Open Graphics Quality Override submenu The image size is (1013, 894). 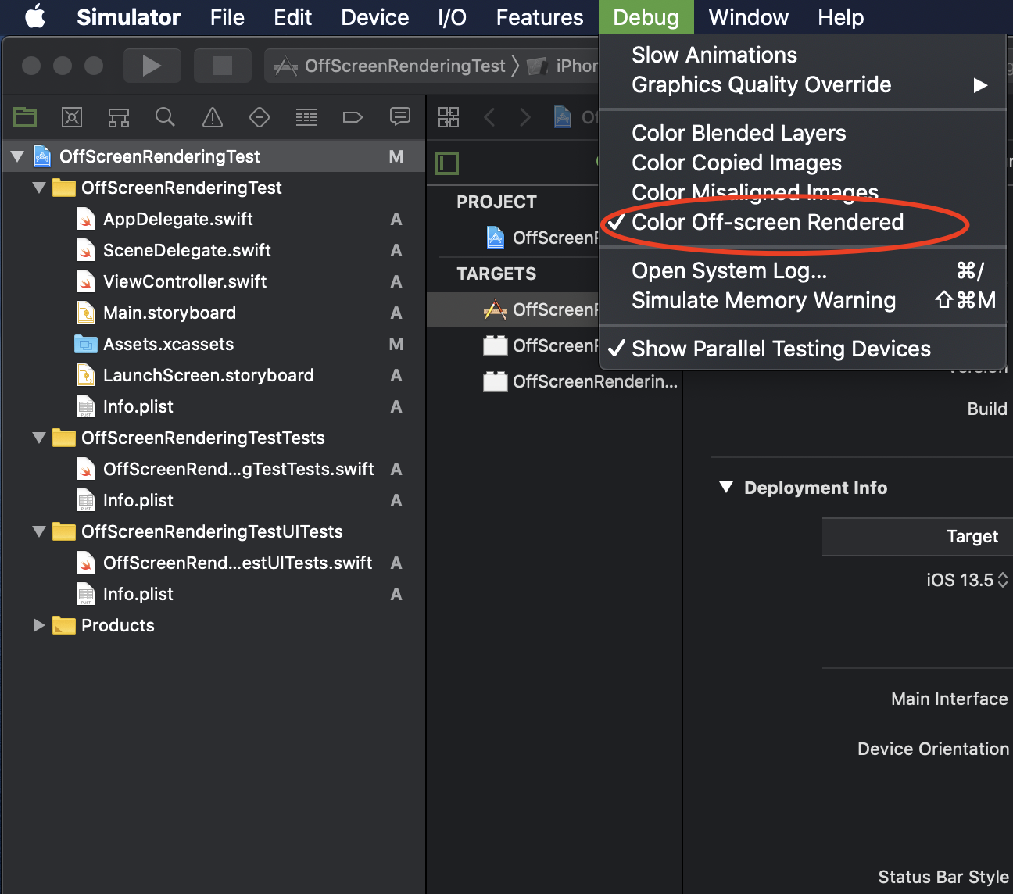803,84
